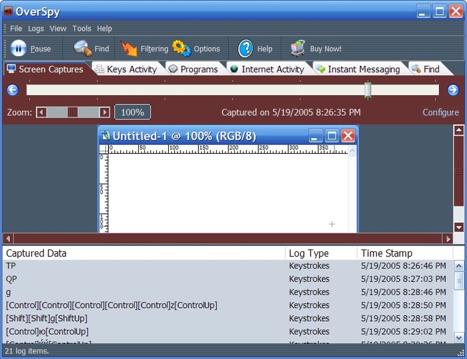Open the View menu
Image resolution: width=467 pixels, height=359 pixels.
tap(58, 29)
